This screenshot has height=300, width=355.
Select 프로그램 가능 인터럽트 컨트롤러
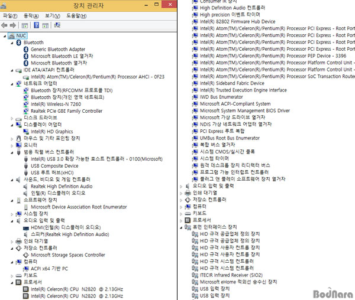pos(234,172)
